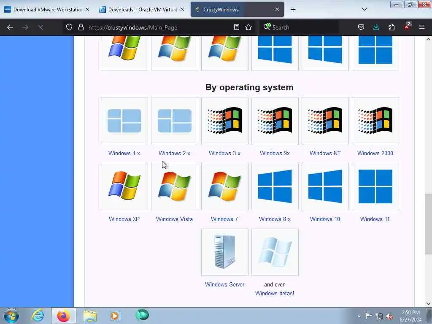Follow the Windows 10 text link
This screenshot has width=432, height=324.
coord(325,219)
